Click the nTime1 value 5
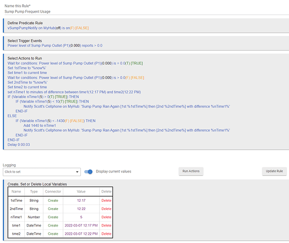Viewport: 289px width, 243px height. pyautogui.click(x=81, y=217)
